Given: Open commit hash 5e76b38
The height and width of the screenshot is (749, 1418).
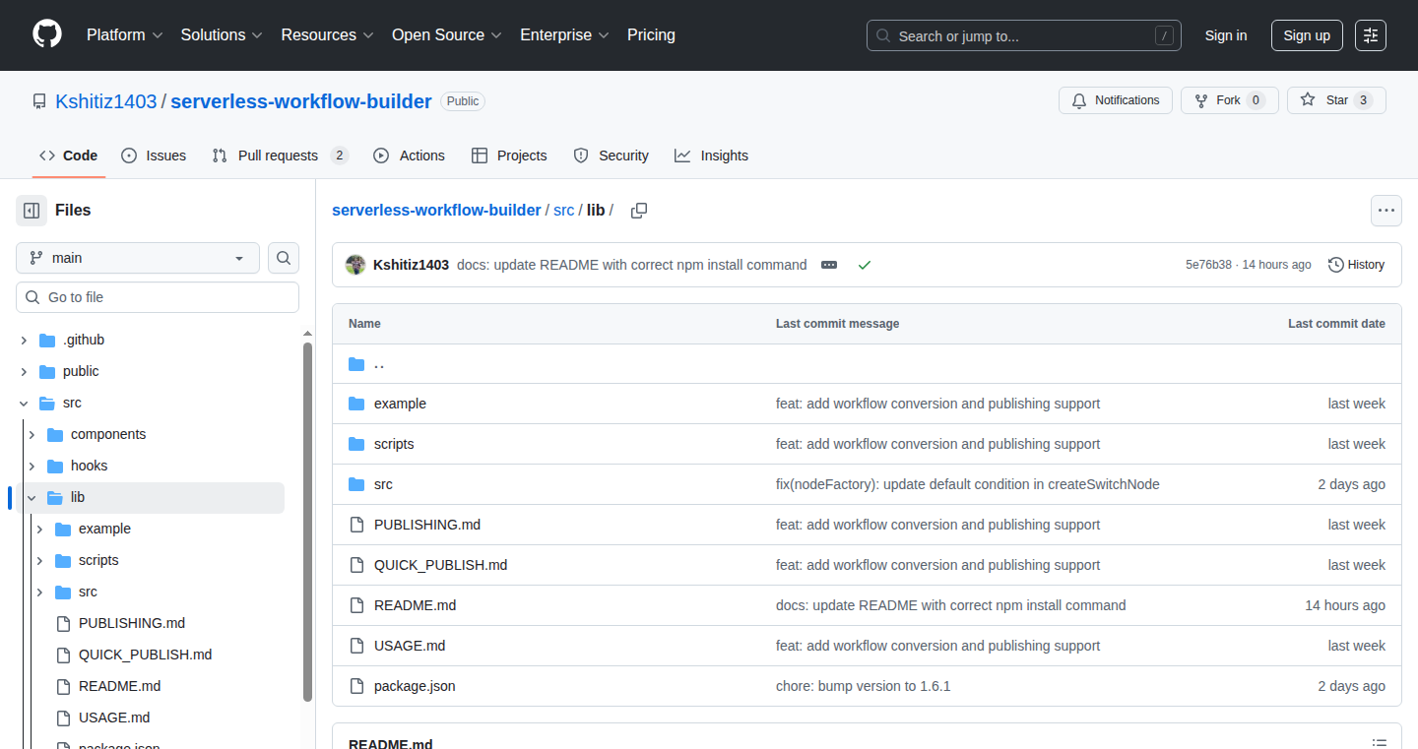Looking at the screenshot, I should tap(1208, 265).
